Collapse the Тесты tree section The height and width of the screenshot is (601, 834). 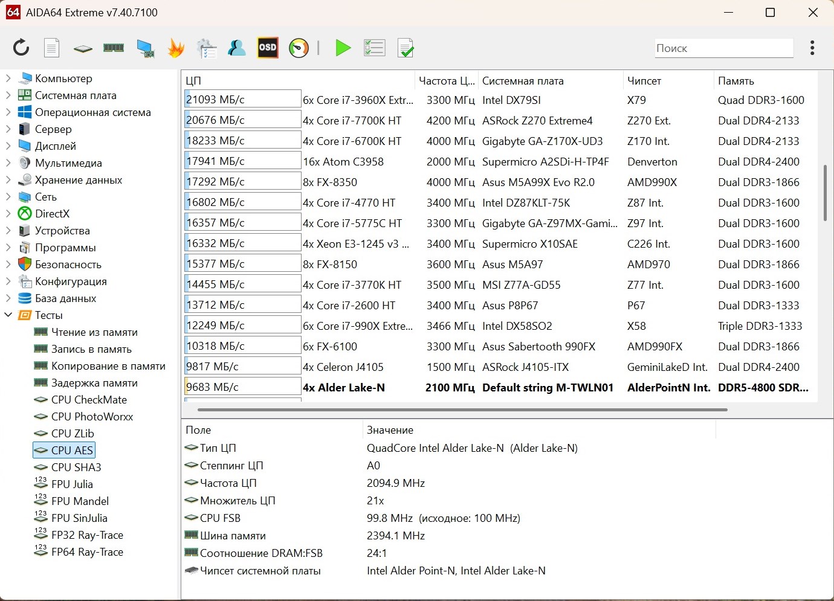[x=8, y=315]
